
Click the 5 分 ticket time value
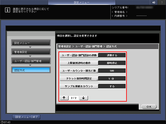112,79
